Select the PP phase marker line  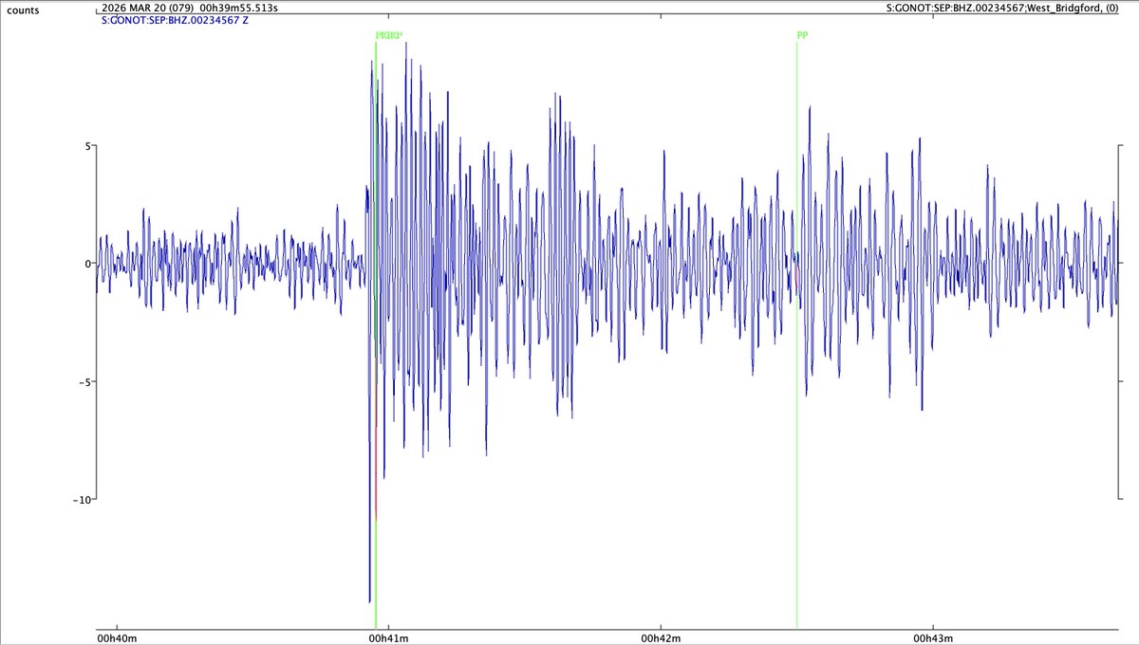coord(796,334)
